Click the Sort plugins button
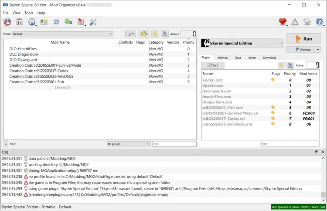The image size is (327, 211). point(213,65)
